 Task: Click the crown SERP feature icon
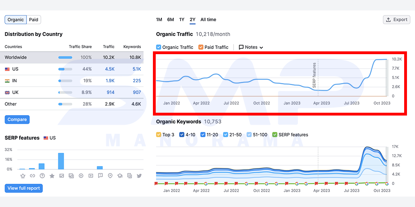(22, 175)
